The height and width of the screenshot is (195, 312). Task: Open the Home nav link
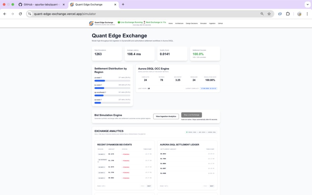coord(171,24)
